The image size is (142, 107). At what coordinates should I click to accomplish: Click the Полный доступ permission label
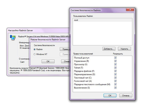point(82,58)
